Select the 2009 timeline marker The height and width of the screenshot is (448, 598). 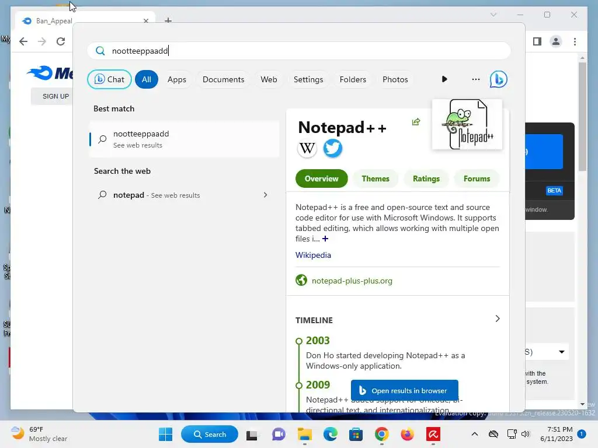coord(299,385)
